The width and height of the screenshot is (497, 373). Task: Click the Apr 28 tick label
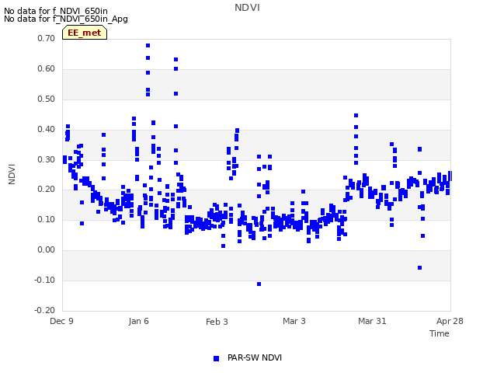(x=450, y=321)
